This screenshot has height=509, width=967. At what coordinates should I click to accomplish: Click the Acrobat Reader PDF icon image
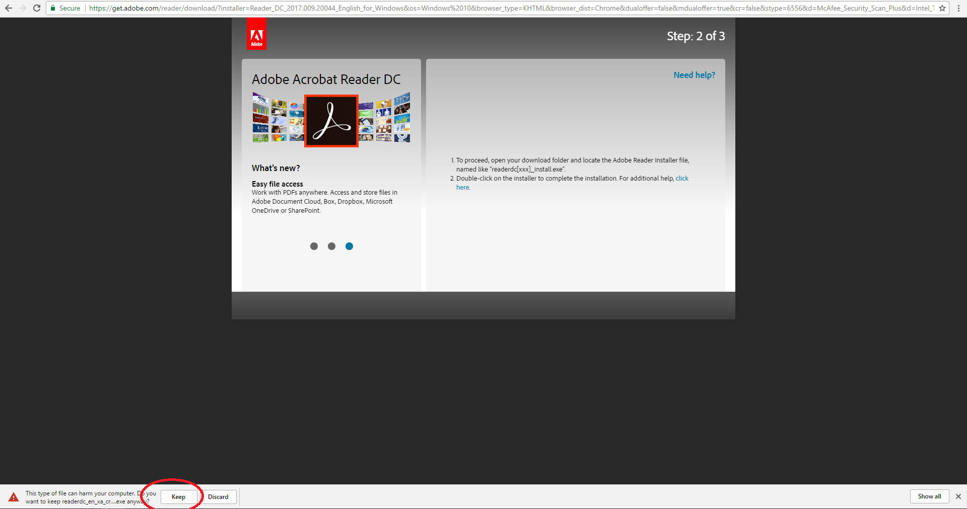tap(331, 121)
